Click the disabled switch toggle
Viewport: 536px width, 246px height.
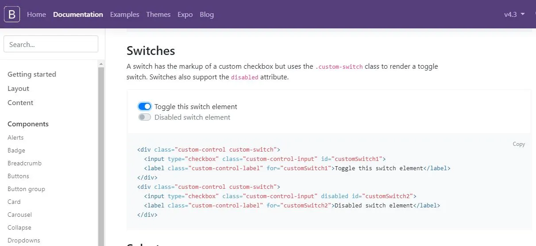145,117
